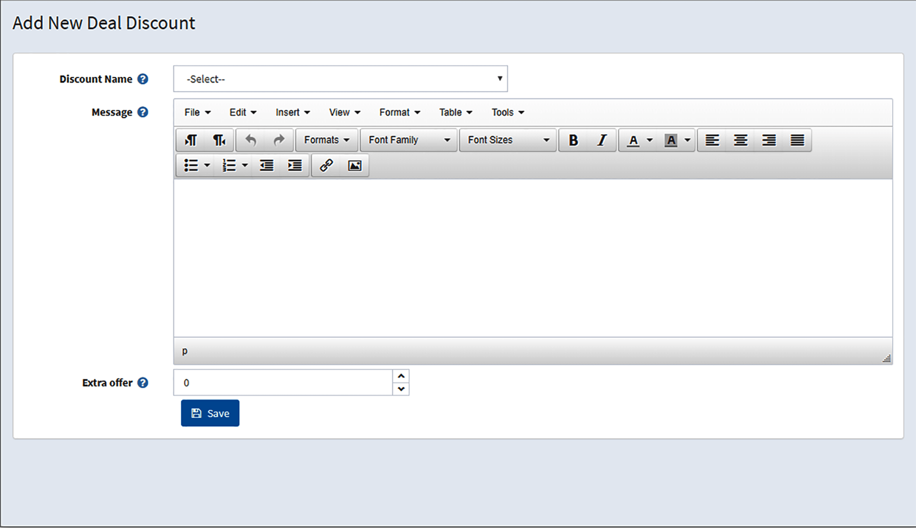Insert a bullet list
Image resolution: width=916 pixels, height=528 pixels.
(x=191, y=165)
